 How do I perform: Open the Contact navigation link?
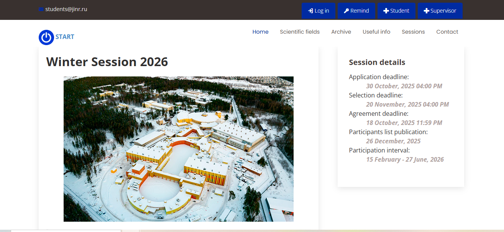447,32
